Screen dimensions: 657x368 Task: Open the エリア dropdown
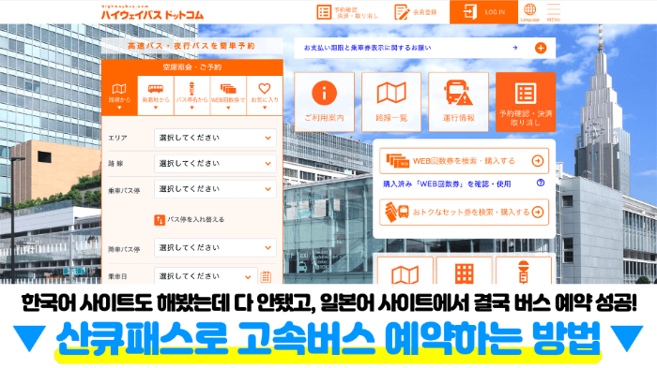click(215, 138)
